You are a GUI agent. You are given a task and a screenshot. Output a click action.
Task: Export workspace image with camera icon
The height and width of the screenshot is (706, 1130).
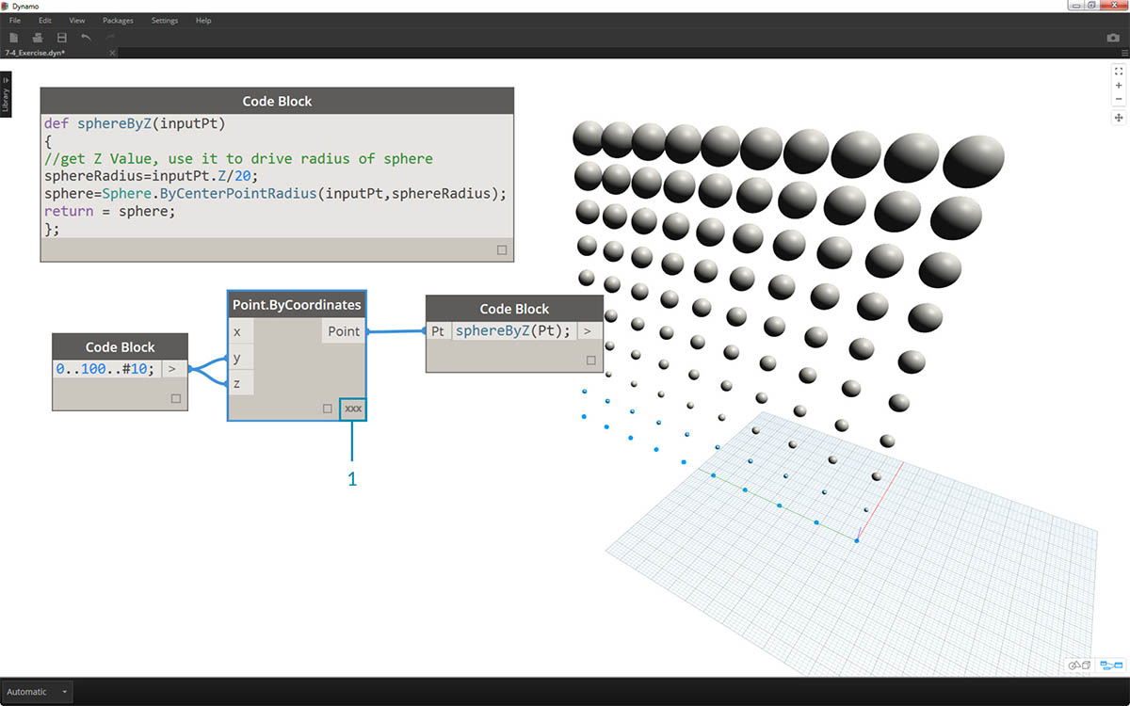tap(1113, 38)
